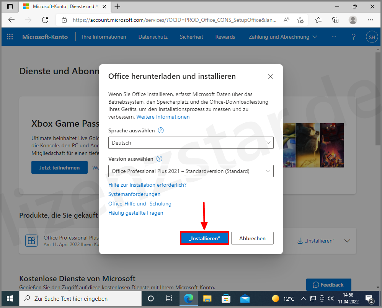Click „Installieren“ link in product row
This screenshot has width=382, height=308.
click(316, 241)
